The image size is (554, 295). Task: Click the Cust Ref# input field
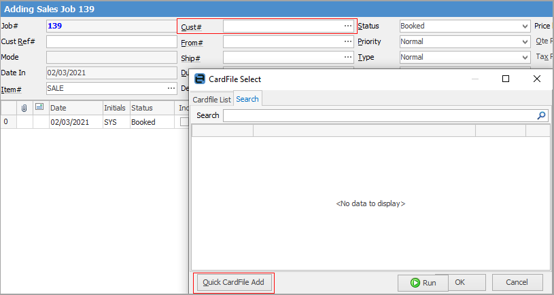tap(111, 42)
